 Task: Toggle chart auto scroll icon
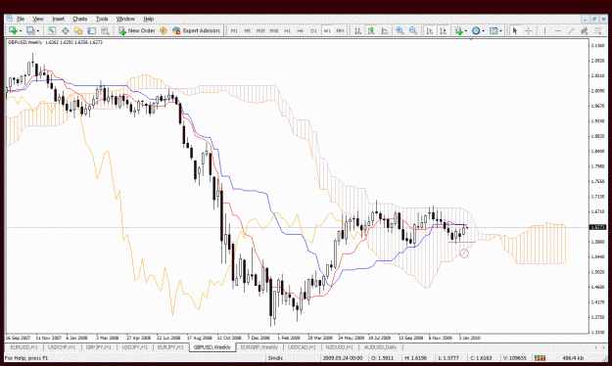pos(430,30)
